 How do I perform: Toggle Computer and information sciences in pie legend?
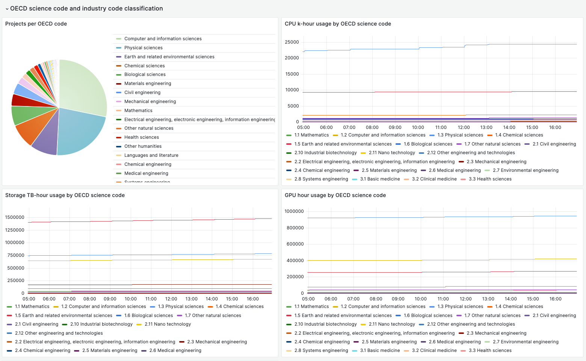[x=163, y=39]
